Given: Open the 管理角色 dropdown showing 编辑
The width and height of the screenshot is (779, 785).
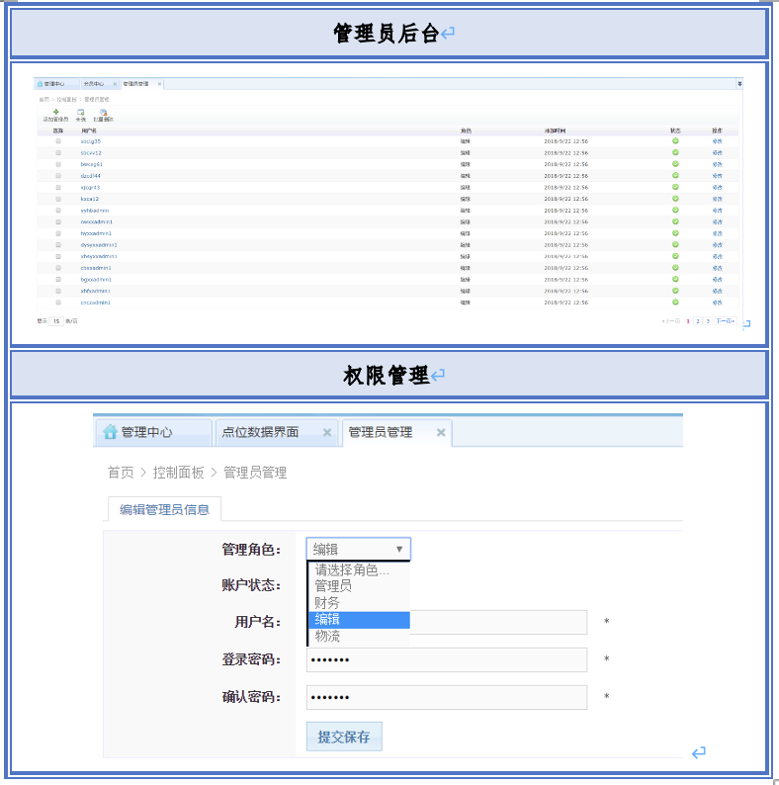Looking at the screenshot, I should coord(358,549).
